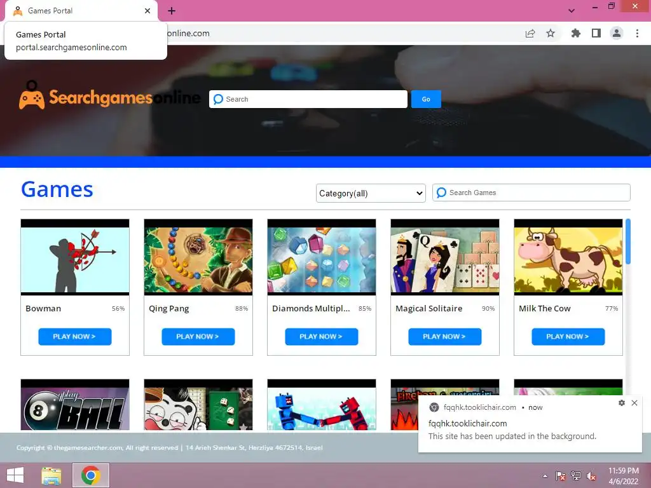Click the Qing Pang game title
The image size is (651, 488).
point(169,309)
